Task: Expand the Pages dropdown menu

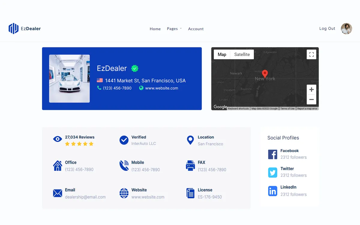Action: [x=174, y=29]
